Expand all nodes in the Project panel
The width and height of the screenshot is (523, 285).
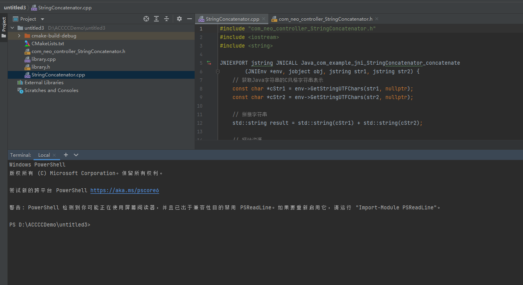[x=156, y=19]
